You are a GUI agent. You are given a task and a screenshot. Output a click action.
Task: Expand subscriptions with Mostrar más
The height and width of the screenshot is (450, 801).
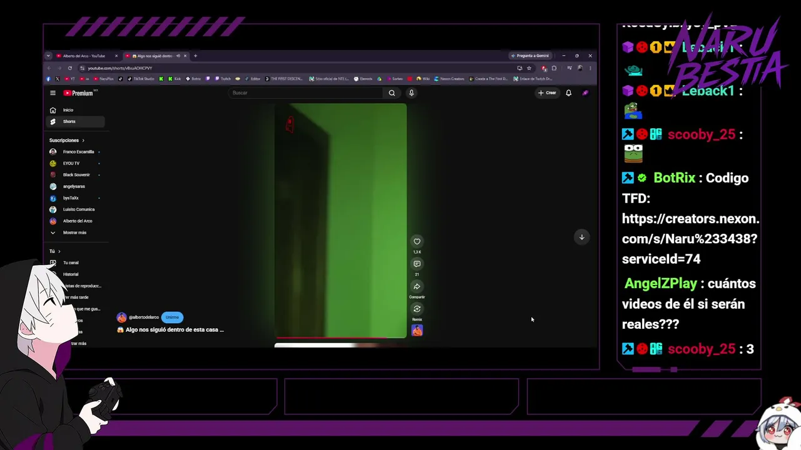pyautogui.click(x=74, y=232)
